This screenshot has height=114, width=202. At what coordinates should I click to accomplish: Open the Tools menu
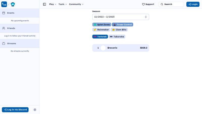(x=63, y=4)
